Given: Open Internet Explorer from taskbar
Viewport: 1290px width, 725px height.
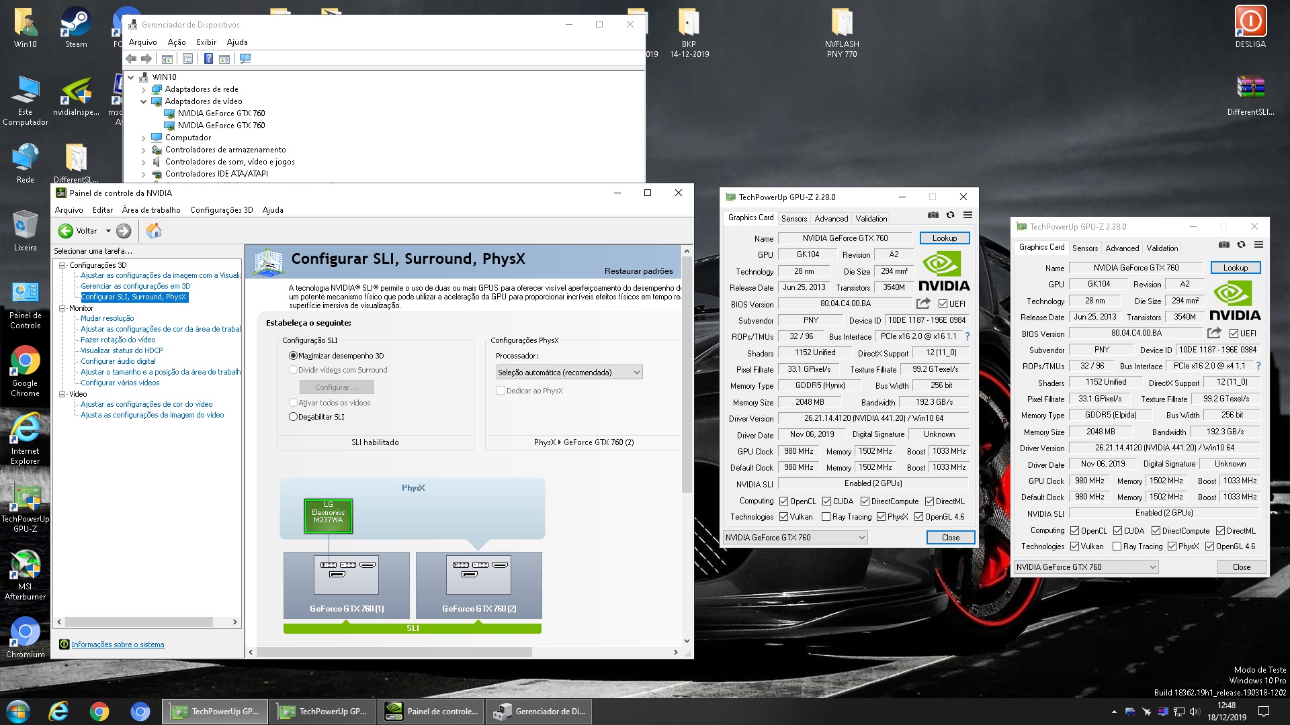Looking at the screenshot, I should point(59,712).
